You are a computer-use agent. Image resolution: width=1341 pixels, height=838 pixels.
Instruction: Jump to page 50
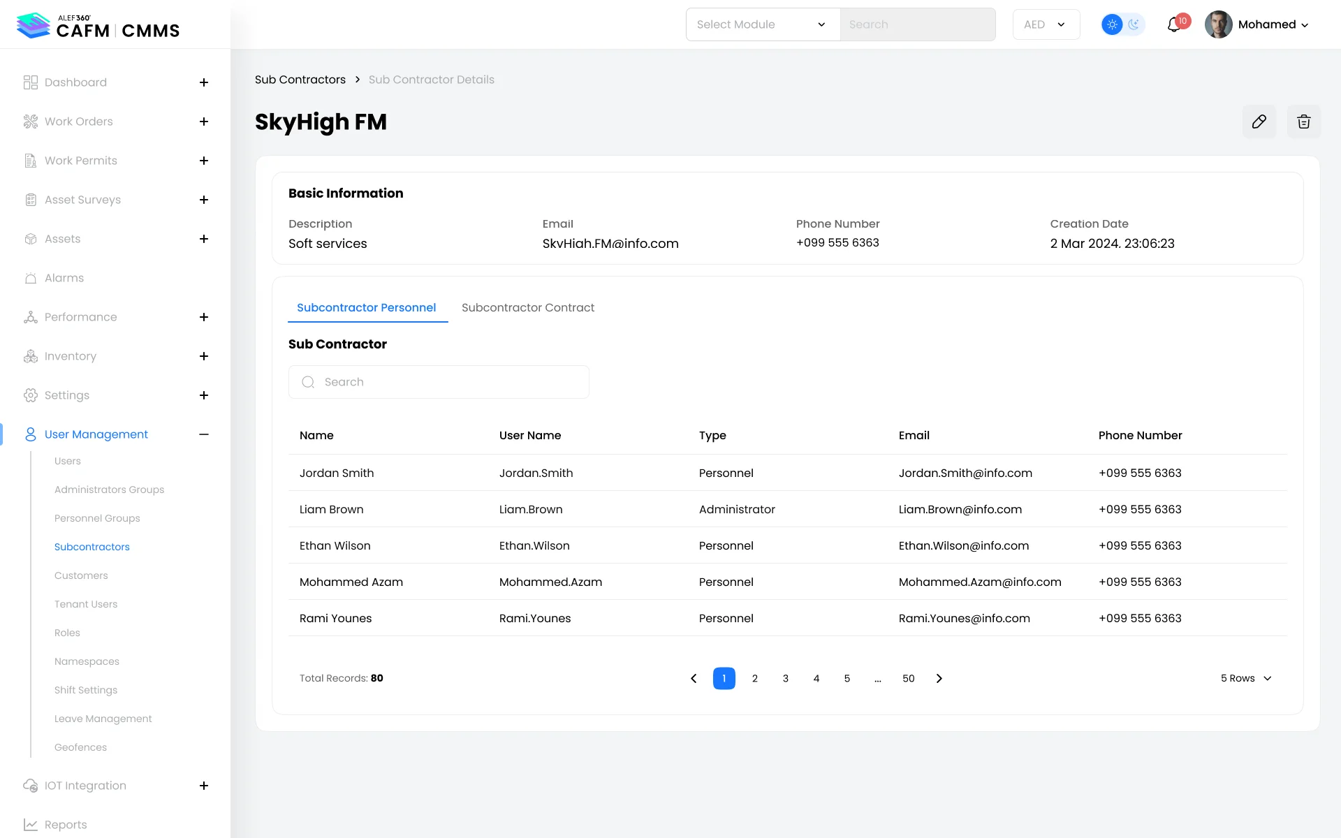pos(909,679)
